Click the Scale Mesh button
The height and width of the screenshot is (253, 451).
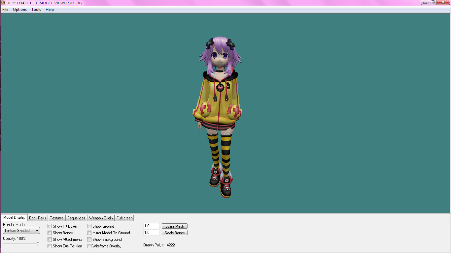(174, 226)
